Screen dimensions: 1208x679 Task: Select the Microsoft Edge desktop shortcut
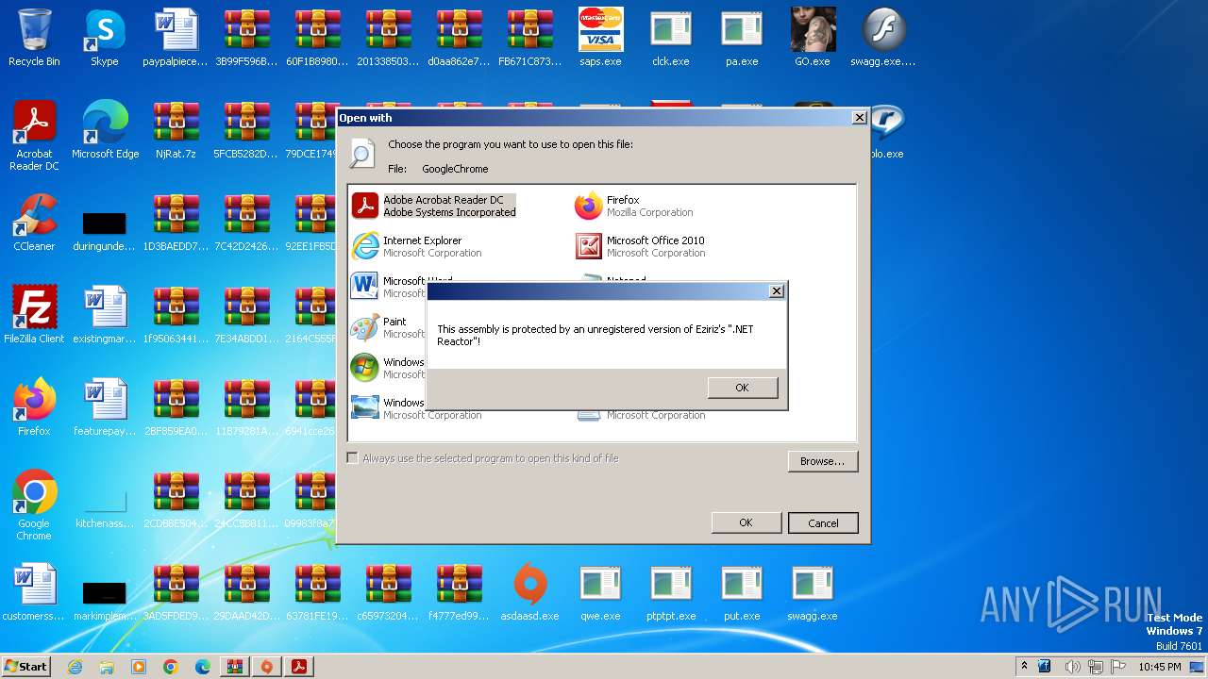tap(105, 130)
